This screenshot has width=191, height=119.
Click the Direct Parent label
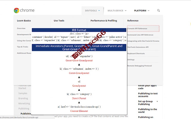coord(79,98)
